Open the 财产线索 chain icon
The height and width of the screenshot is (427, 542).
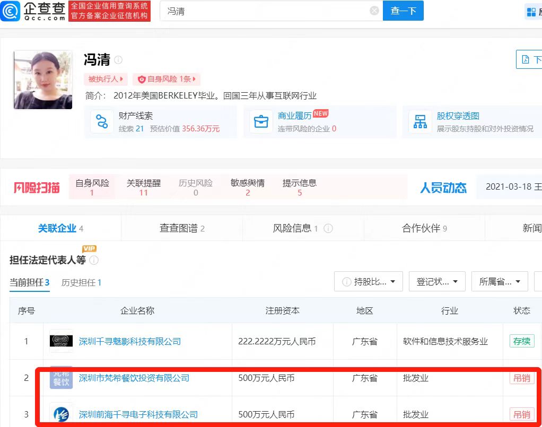pos(102,121)
